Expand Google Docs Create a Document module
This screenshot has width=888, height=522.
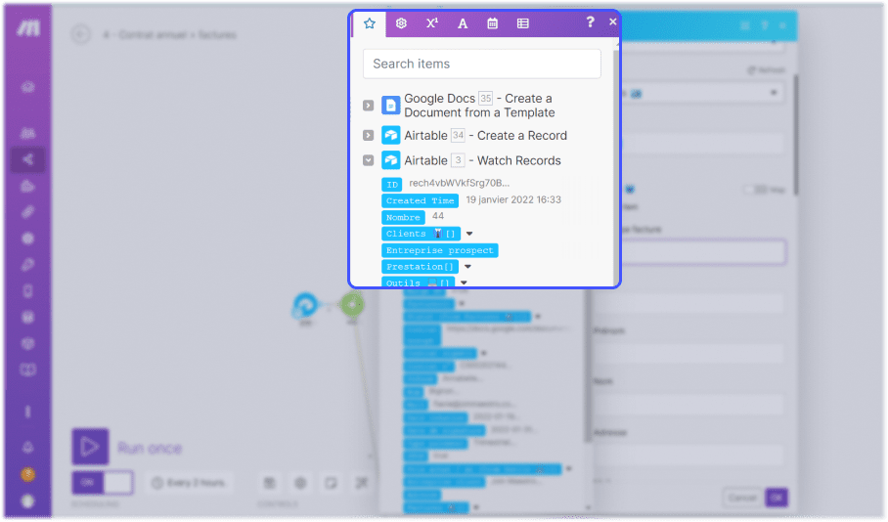coord(368,106)
